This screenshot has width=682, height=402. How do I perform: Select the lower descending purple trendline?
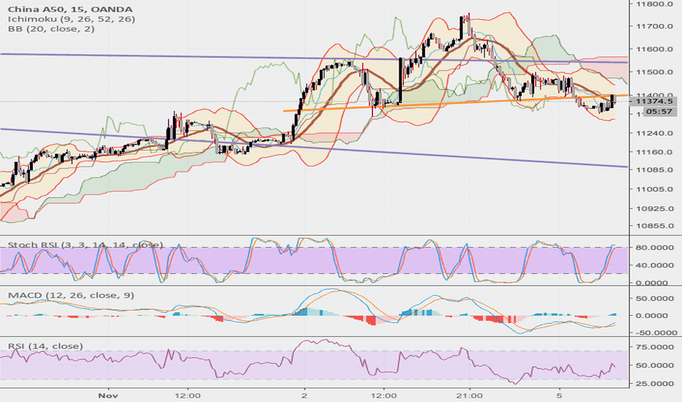point(313,148)
